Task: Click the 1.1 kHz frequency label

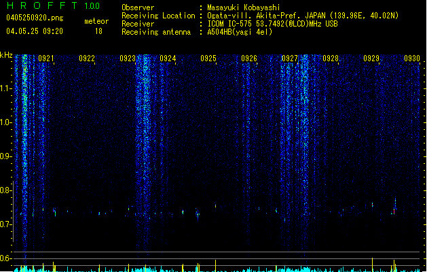Action: coord(6,88)
